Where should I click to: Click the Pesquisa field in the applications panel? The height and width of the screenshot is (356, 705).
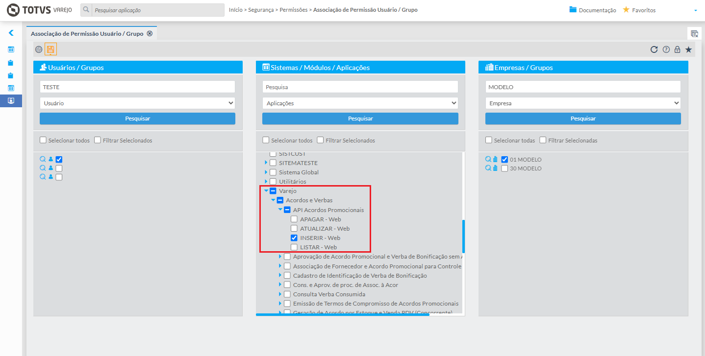coord(360,87)
